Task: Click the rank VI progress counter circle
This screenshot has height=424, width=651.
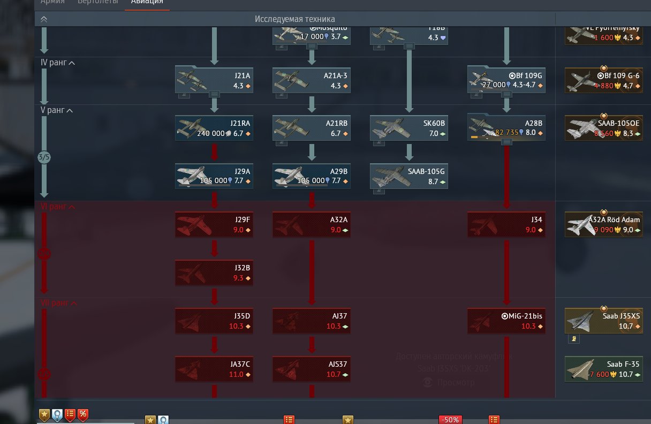Action: coord(44,254)
